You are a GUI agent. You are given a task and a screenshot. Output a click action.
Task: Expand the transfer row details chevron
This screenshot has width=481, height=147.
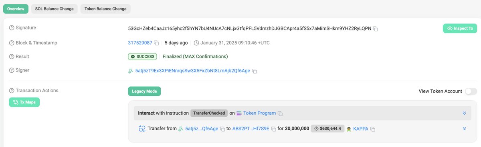coord(465,129)
